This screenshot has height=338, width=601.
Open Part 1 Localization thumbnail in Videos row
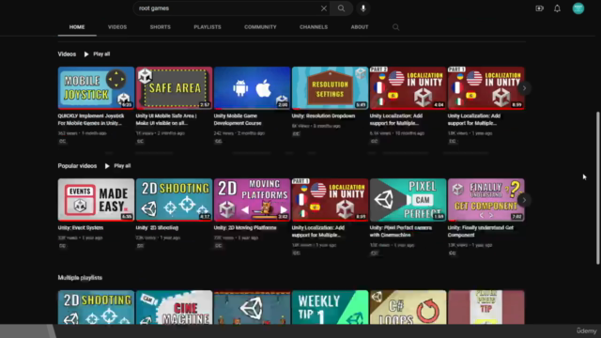click(486, 88)
